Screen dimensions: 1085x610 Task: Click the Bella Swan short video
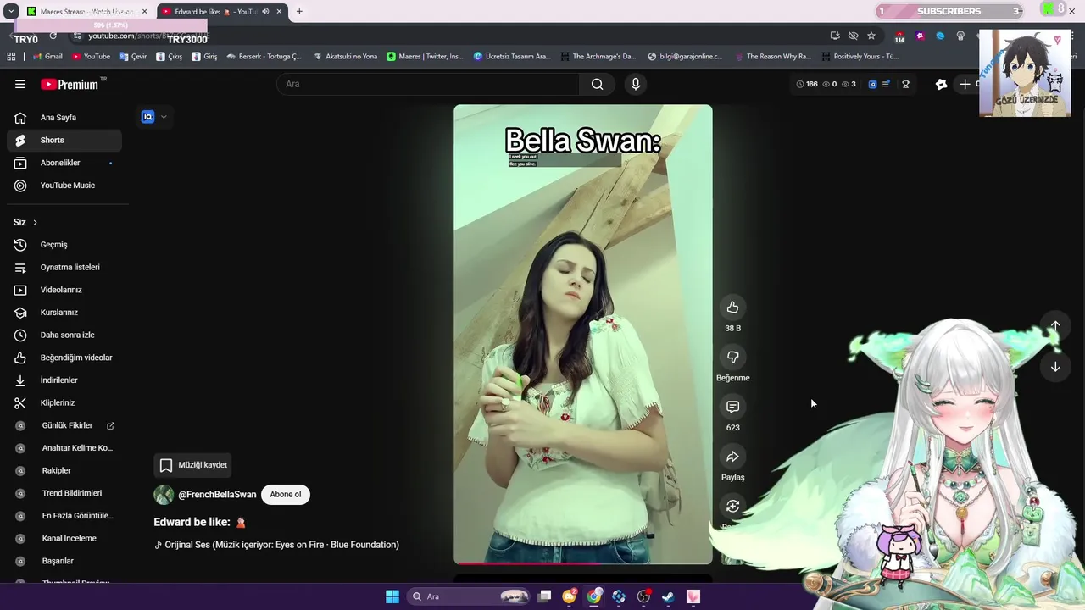(x=583, y=334)
